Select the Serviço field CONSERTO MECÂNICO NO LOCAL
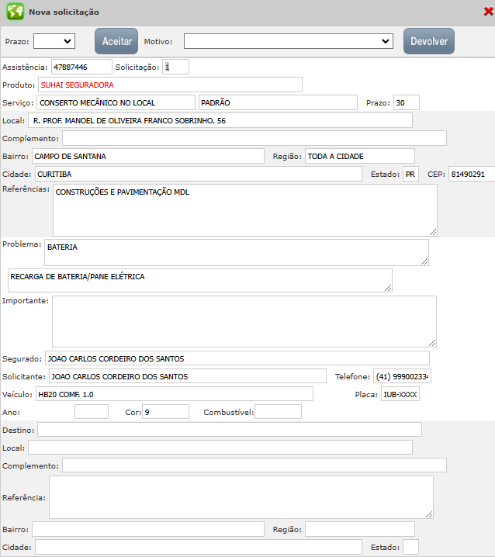 click(x=116, y=102)
